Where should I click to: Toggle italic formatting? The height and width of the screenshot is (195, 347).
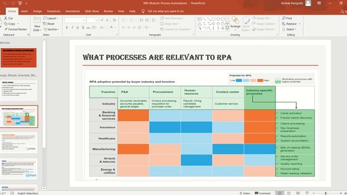[x=72, y=28]
